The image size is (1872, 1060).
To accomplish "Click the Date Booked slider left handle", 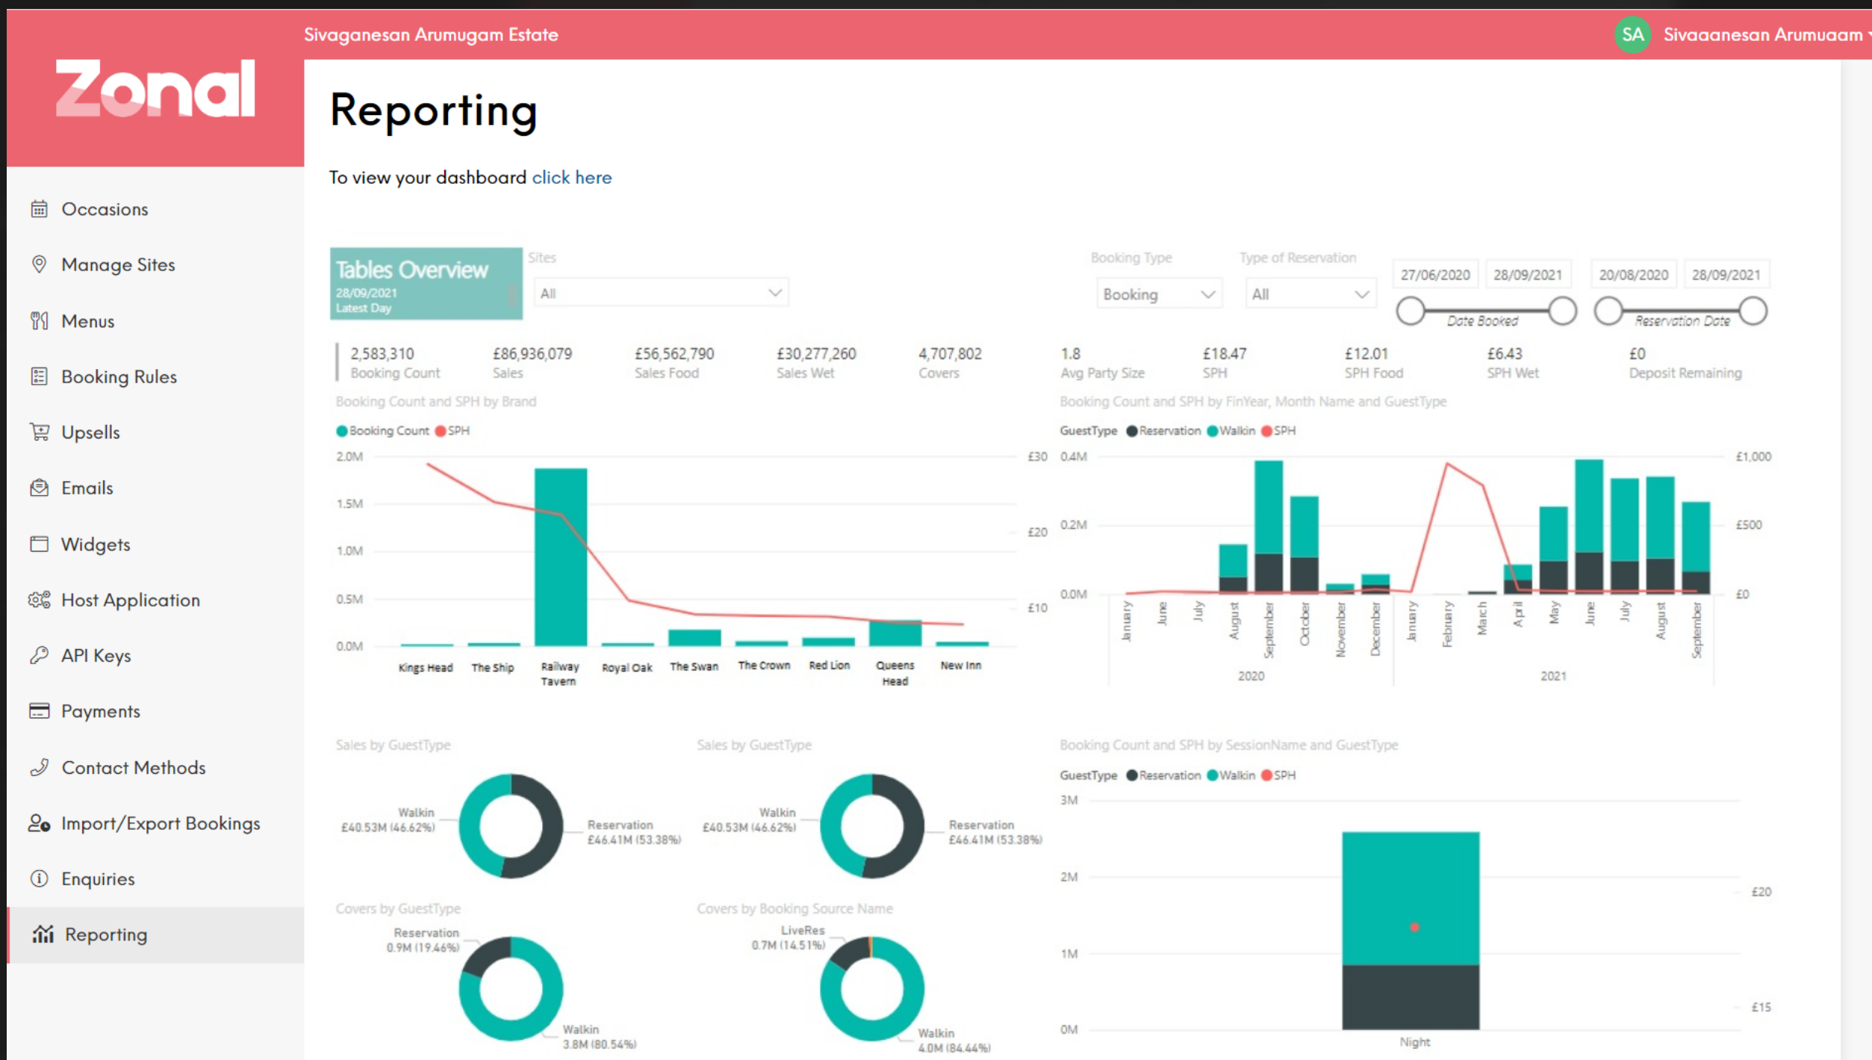I will click(x=1411, y=311).
